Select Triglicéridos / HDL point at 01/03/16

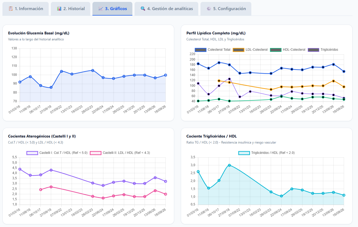coord(198,172)
